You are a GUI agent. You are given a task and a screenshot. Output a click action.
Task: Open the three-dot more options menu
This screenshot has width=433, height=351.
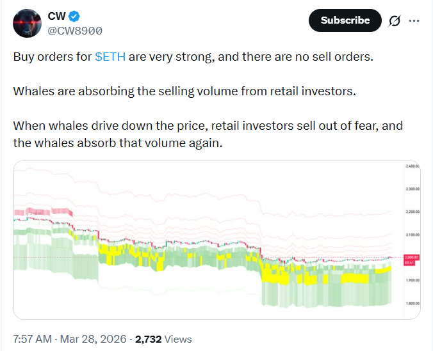tap(414, 20)
